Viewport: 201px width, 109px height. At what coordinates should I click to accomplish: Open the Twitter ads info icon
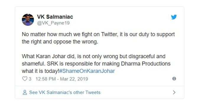click(174, 79)
